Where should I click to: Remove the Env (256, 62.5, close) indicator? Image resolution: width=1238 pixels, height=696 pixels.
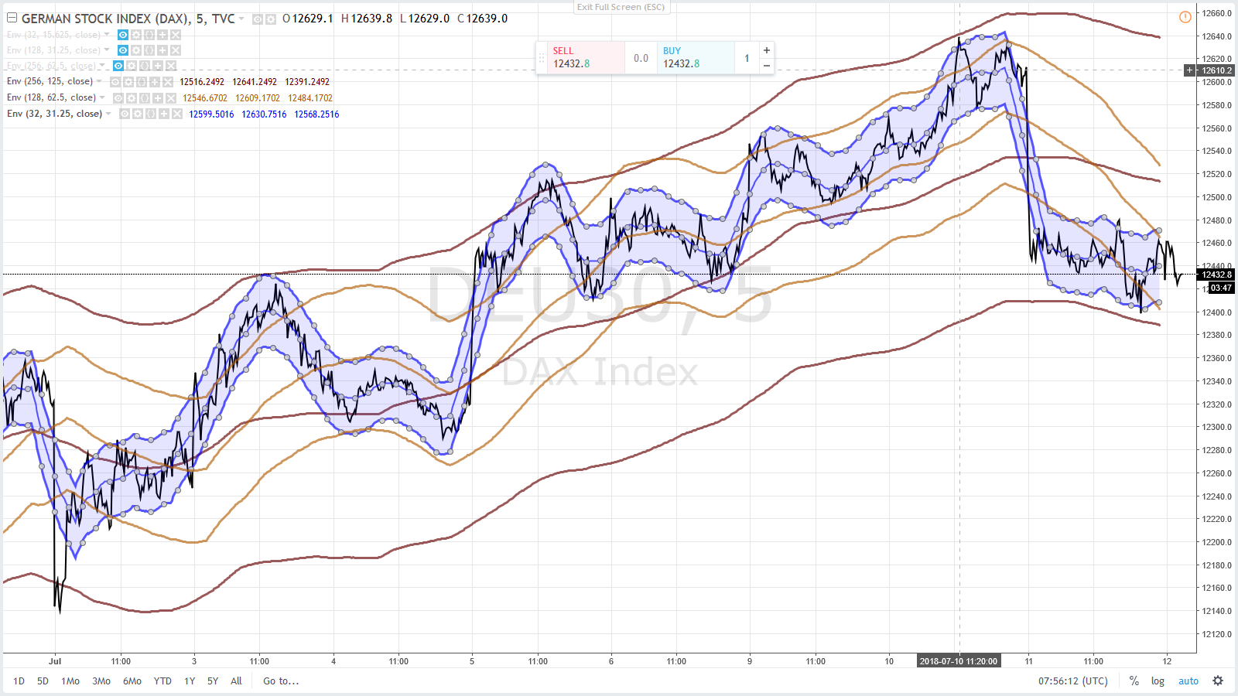click(171, 66)
